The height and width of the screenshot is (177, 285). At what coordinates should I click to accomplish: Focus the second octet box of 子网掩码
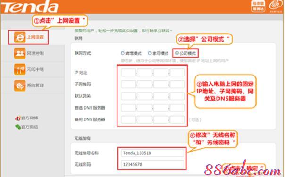click(145, 84)
